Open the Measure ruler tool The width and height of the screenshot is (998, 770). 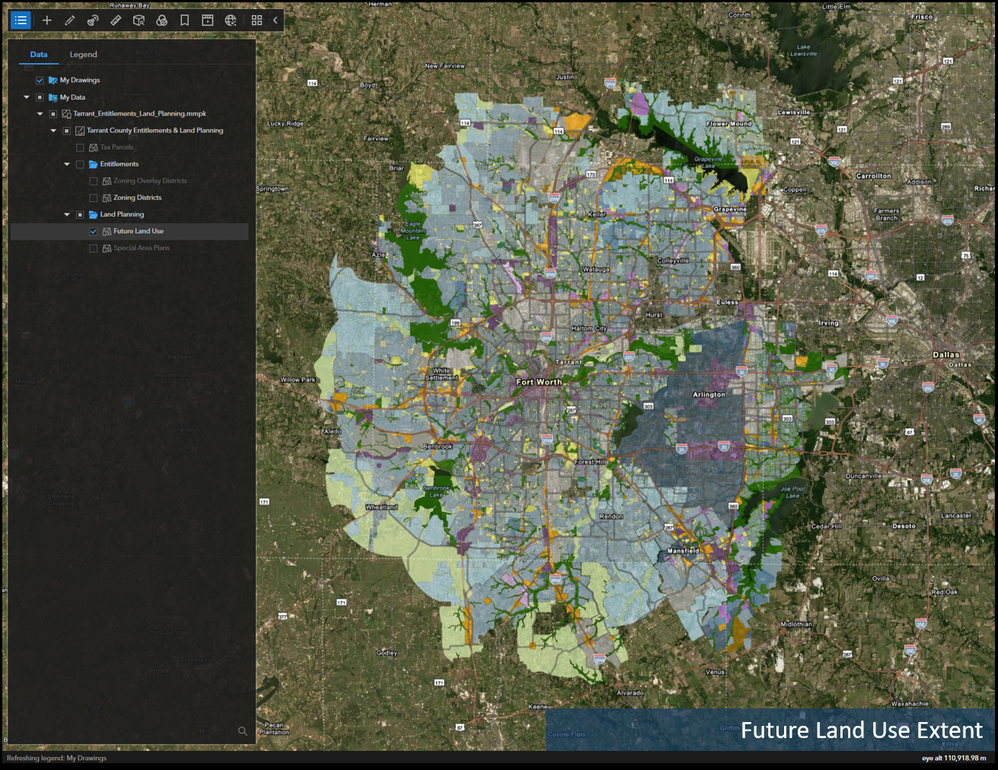point(116,21)
